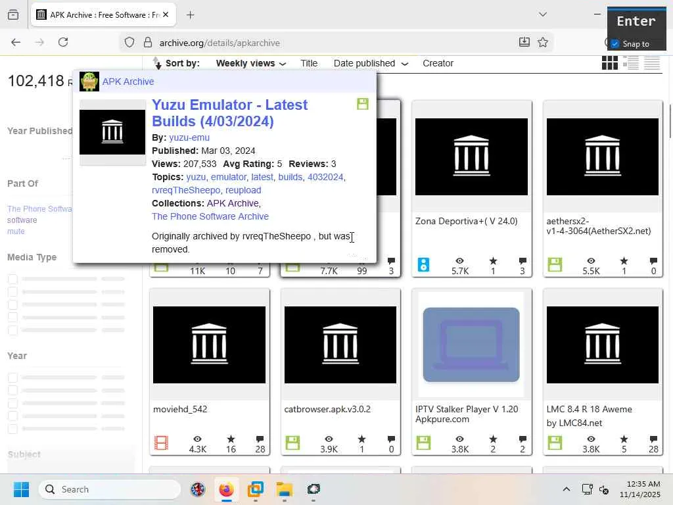Open Date published sort dropdown

pos(371,64)
